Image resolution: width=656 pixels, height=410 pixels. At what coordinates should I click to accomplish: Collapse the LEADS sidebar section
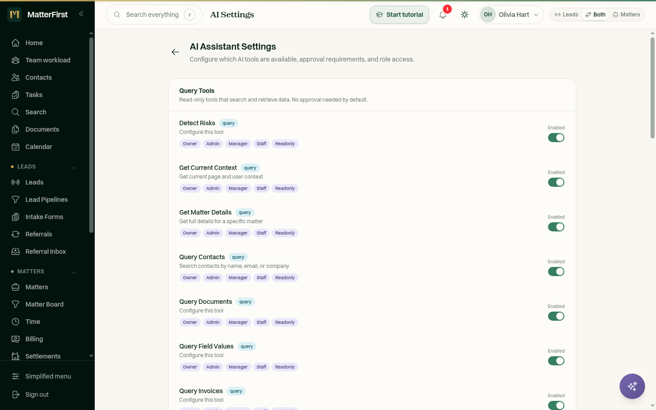click(44, 167)
